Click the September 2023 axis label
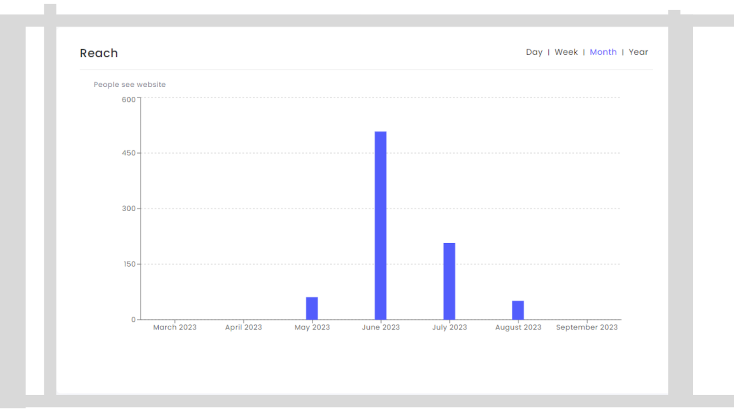734x413 pixels. [x=587, y=327]
